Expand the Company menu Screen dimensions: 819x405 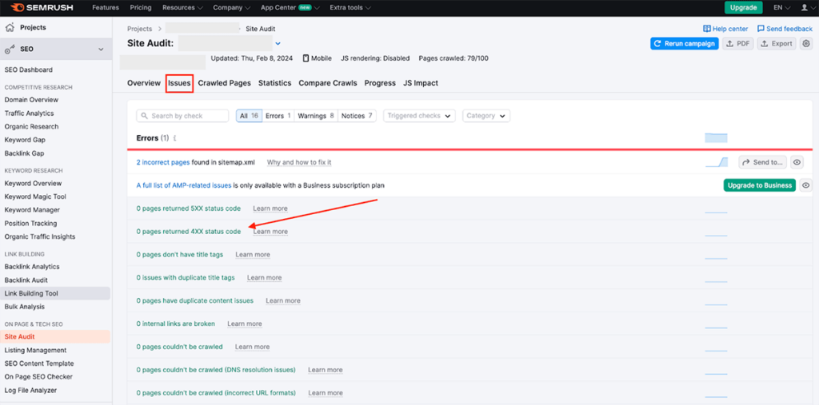231,8
